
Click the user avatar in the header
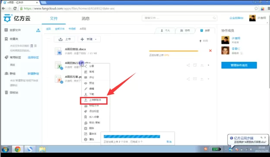coord(252,18)
